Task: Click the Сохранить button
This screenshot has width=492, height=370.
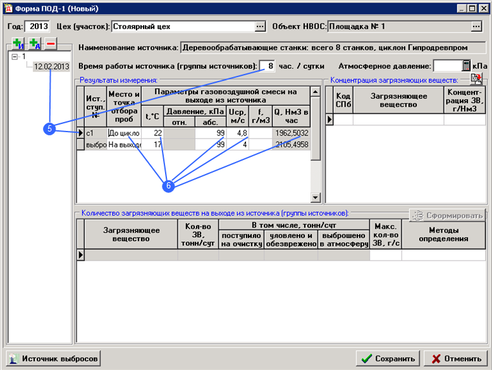Action: point(388,359)
